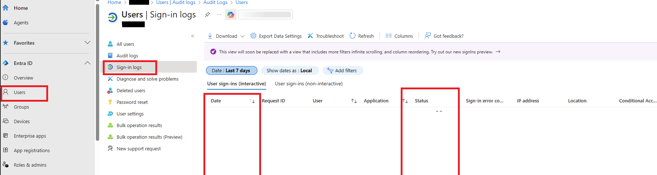Image resolution: width=657 pixels, height=175 pixels.
Task: Click the Request ID column header
Action: [273, 101]
